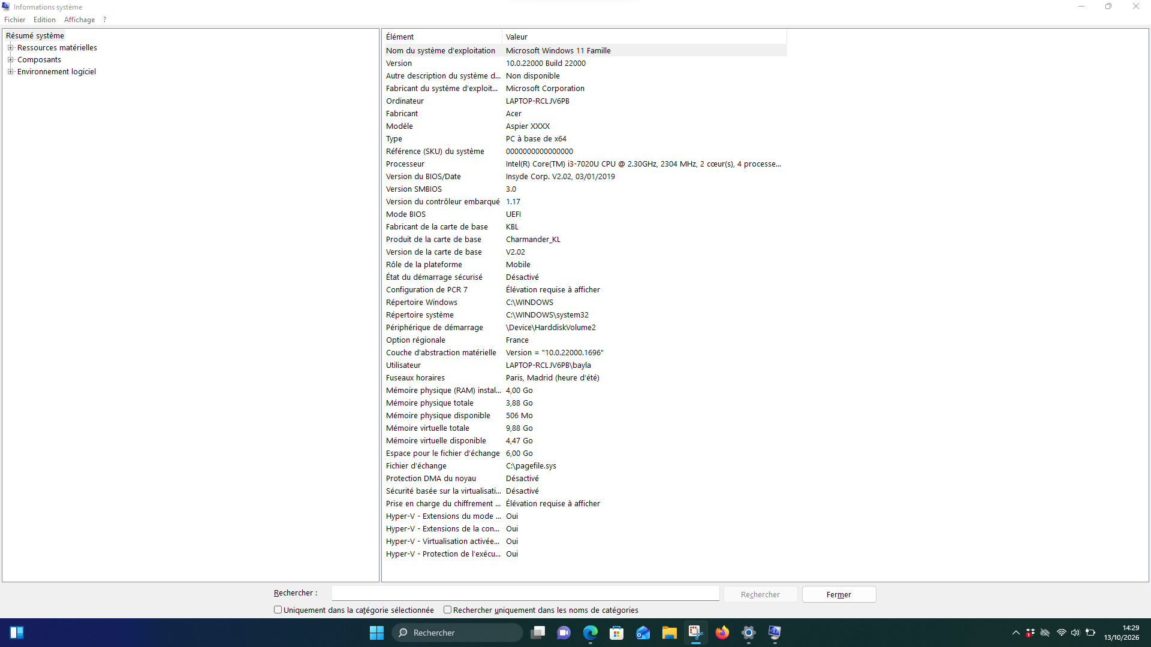Click the Élément column header

pyautogui.click(x=442, y=37)
